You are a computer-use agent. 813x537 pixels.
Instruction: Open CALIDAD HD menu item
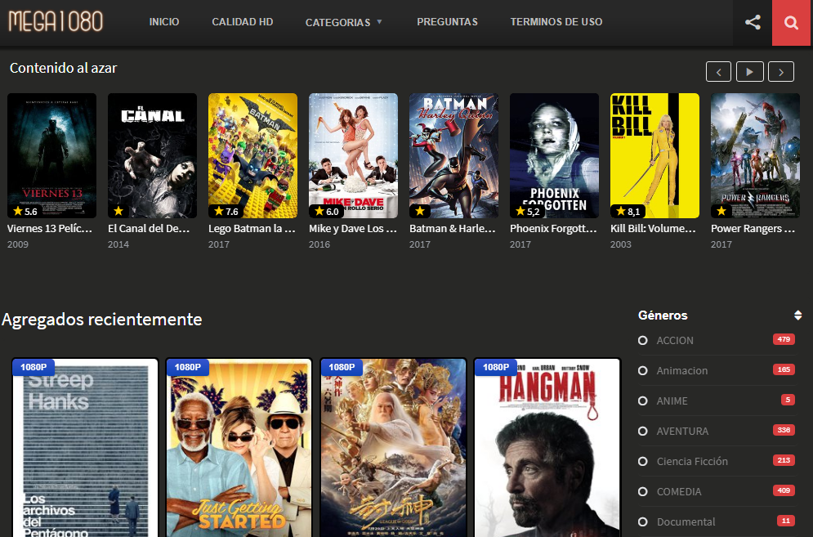click(x=242, y=22)
